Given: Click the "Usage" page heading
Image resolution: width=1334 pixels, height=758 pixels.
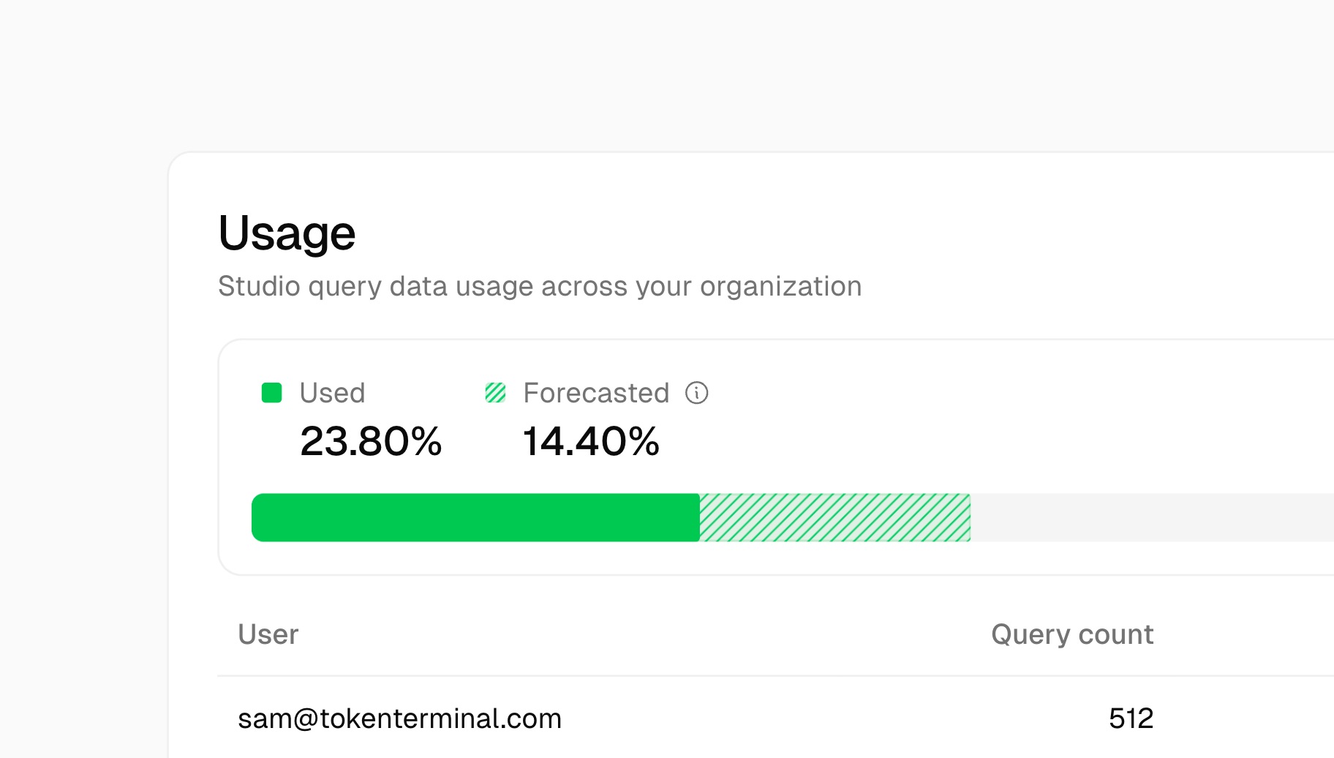Looking at the screenshot, I should [287, 233].
